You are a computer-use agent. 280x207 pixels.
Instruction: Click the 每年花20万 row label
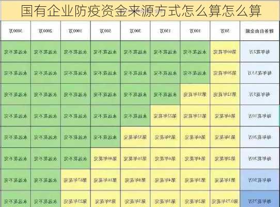[x=259, y=137]
